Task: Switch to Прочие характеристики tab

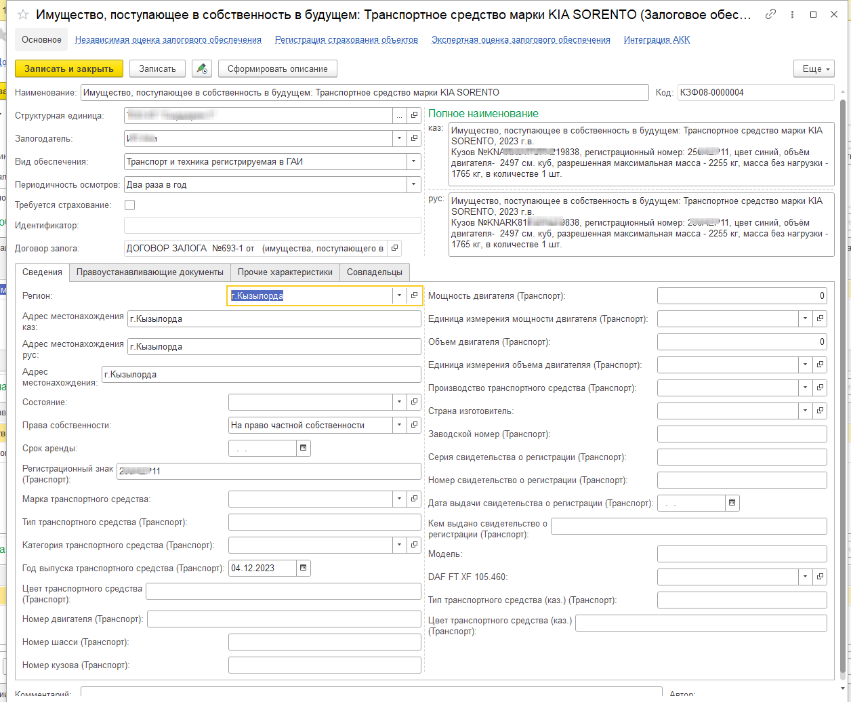Action: click(x=285, y=272)
